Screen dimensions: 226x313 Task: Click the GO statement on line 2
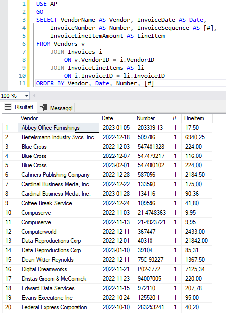[40, 12]
